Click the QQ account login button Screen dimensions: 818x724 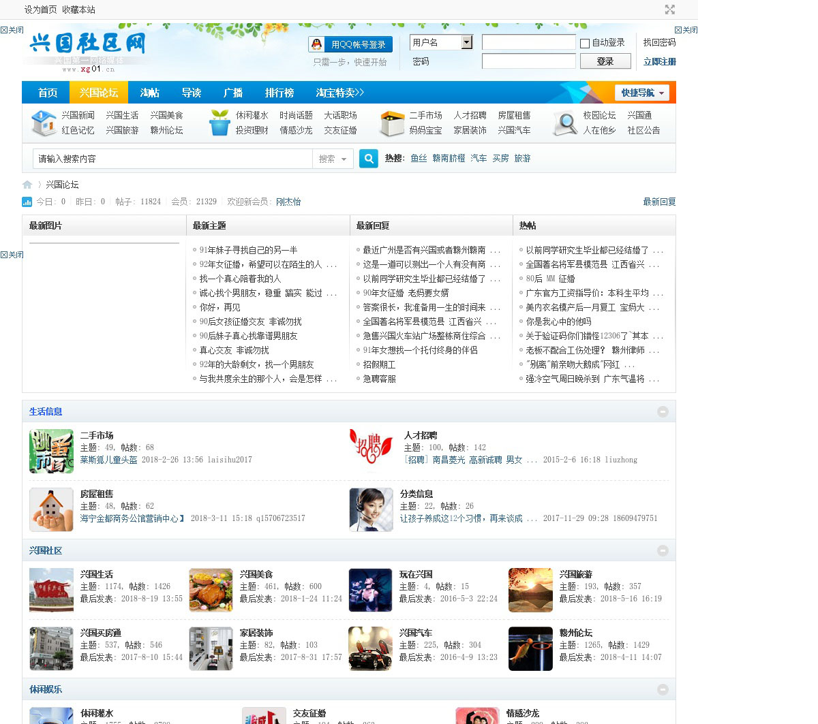pyautogui.click(x=350, y=44)
